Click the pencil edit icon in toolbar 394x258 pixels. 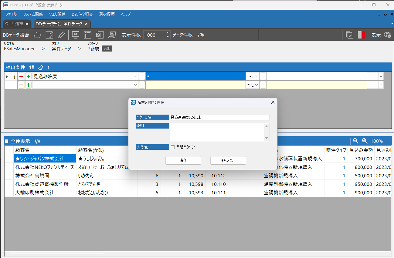(x=62, y=35)
